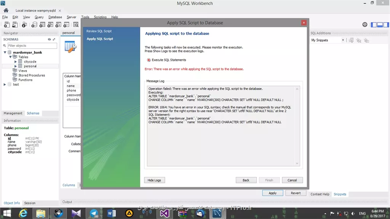Image resolution: width=390 pixels, height=219 pixels.
Task: Create new schema toolbar icon
Action: pos(34,24)
